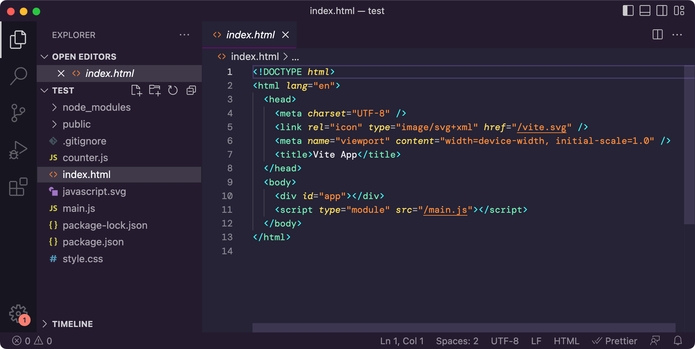Click the HTML language mode in status bar
The height and width of the screenshot is (349, 695).
(566, 341)
